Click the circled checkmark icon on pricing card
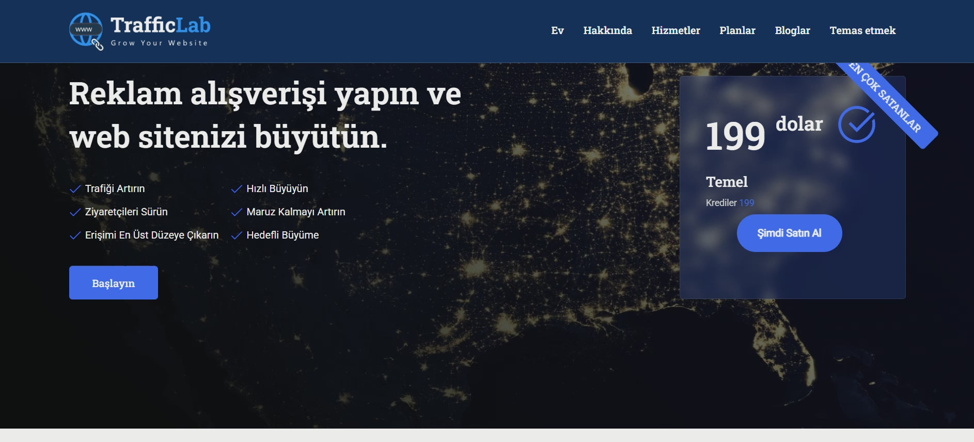Screen dimensions: 974x442 click(x=856, y=124)
